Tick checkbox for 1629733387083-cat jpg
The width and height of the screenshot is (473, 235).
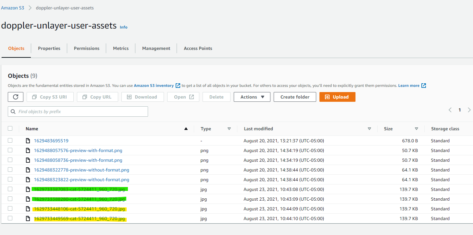[x=10, y=189]
